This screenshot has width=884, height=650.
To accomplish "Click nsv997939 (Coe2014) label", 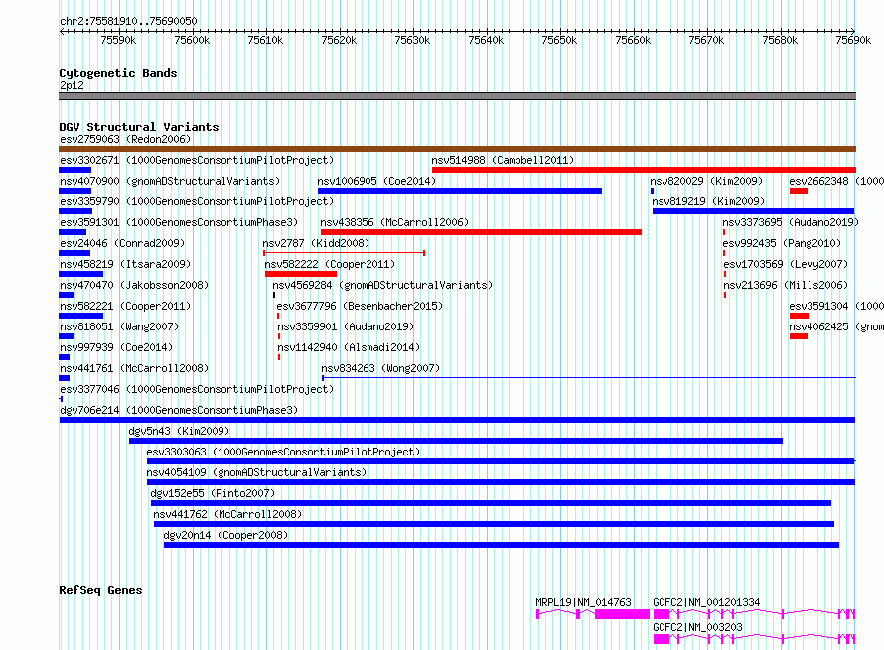I will point(116,347).
